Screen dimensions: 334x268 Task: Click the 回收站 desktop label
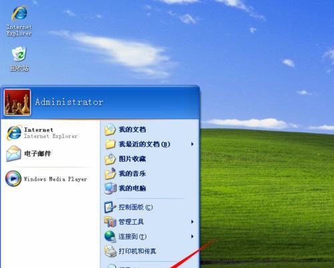tap(19, 68)
